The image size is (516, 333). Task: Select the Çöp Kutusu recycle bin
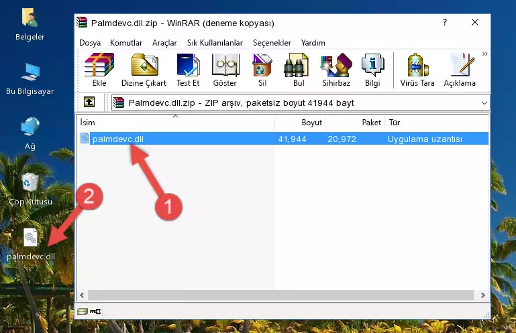[x=30, y=189]
